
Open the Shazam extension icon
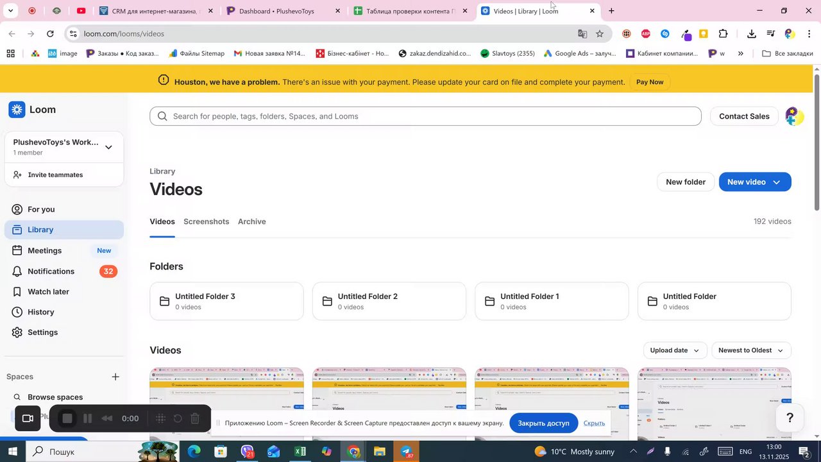(x=664, y=33)
